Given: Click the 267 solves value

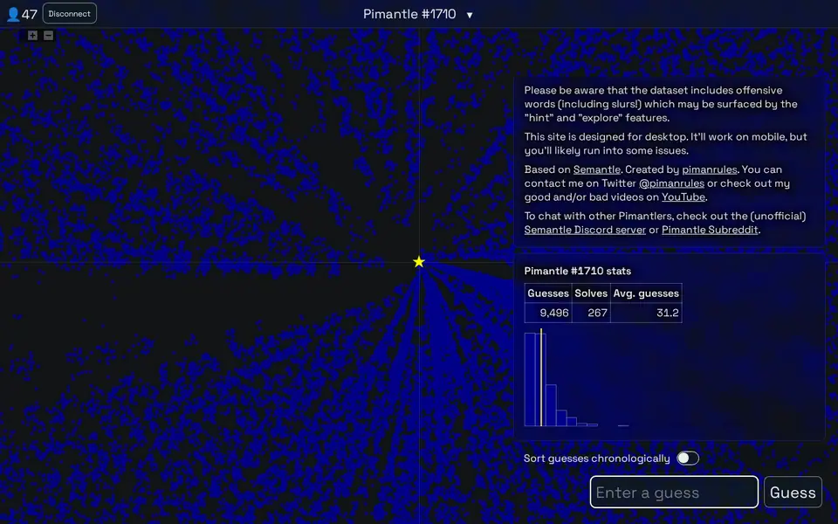Looking at the screenshot, I should (597, 313).
